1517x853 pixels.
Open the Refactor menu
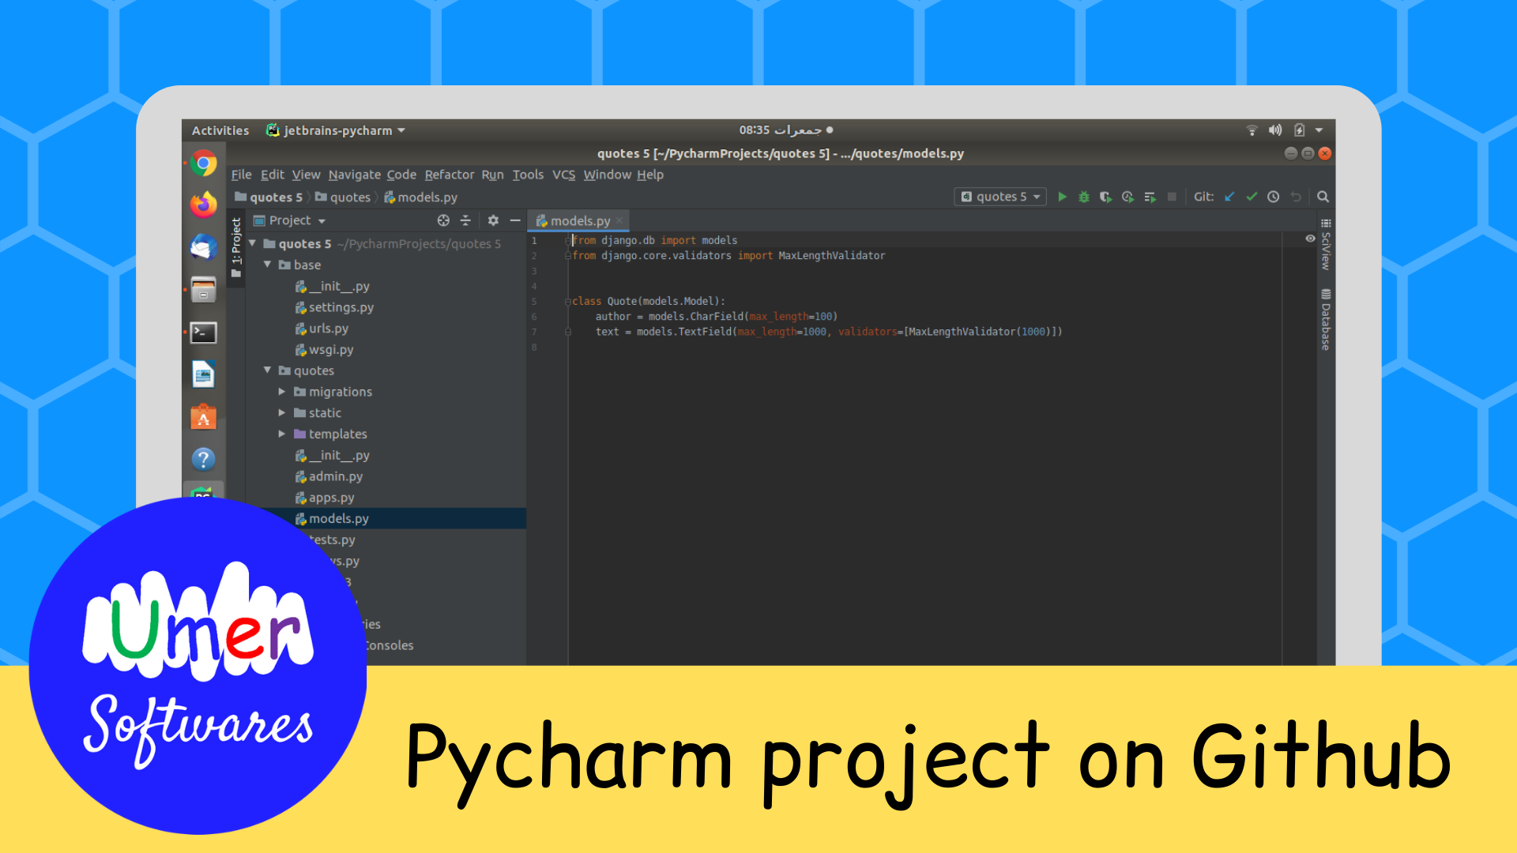[450, 175]
